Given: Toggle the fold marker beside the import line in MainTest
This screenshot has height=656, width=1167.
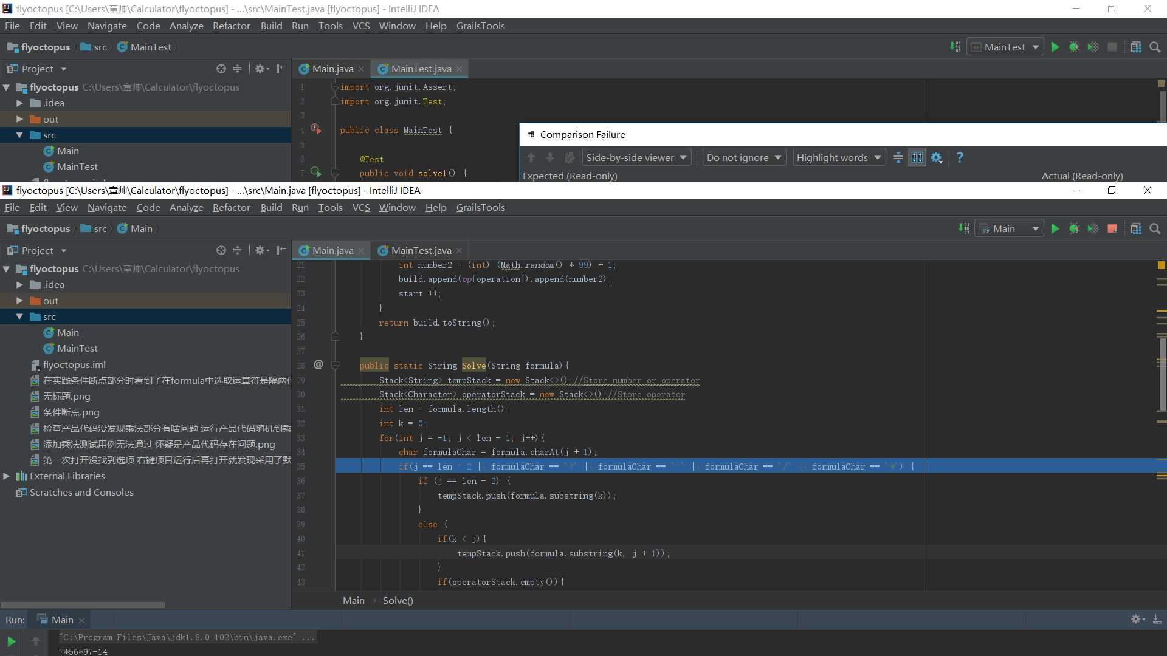Looking at the screenshot, I should [x=335, y=87].
